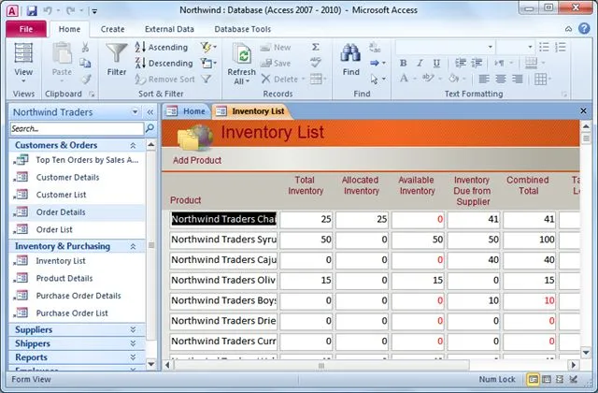Open Order Details in navigation pane

tap(77, 212)
